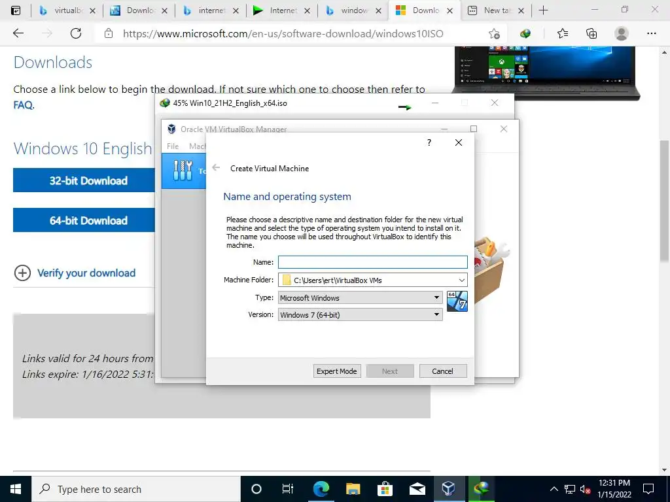Open the FAQ link

click(x=24, y=105)
